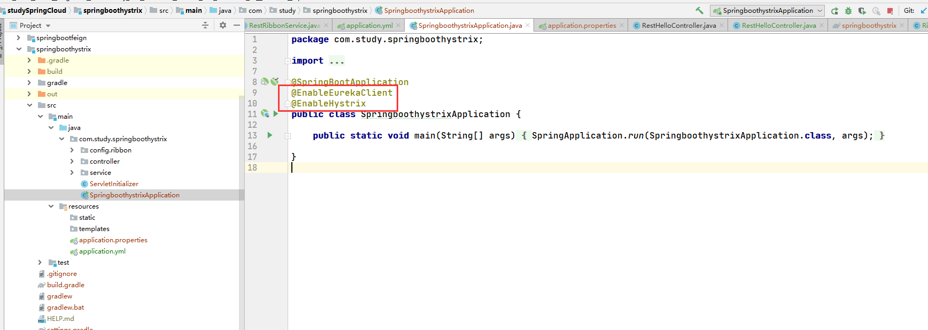This screenshot has height=330, width=928.
Task: Click studySpringCloud breadcrumb
Action: (37, 11)
